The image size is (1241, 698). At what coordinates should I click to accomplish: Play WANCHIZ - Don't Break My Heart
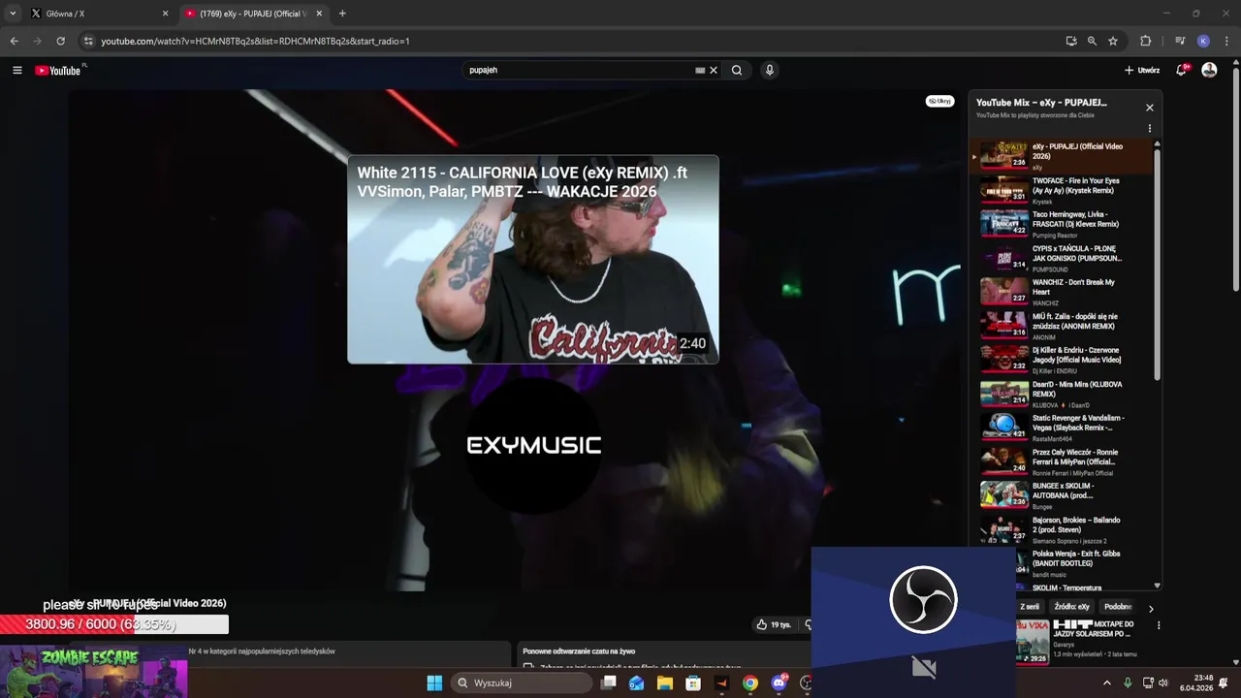[1062, 291]
